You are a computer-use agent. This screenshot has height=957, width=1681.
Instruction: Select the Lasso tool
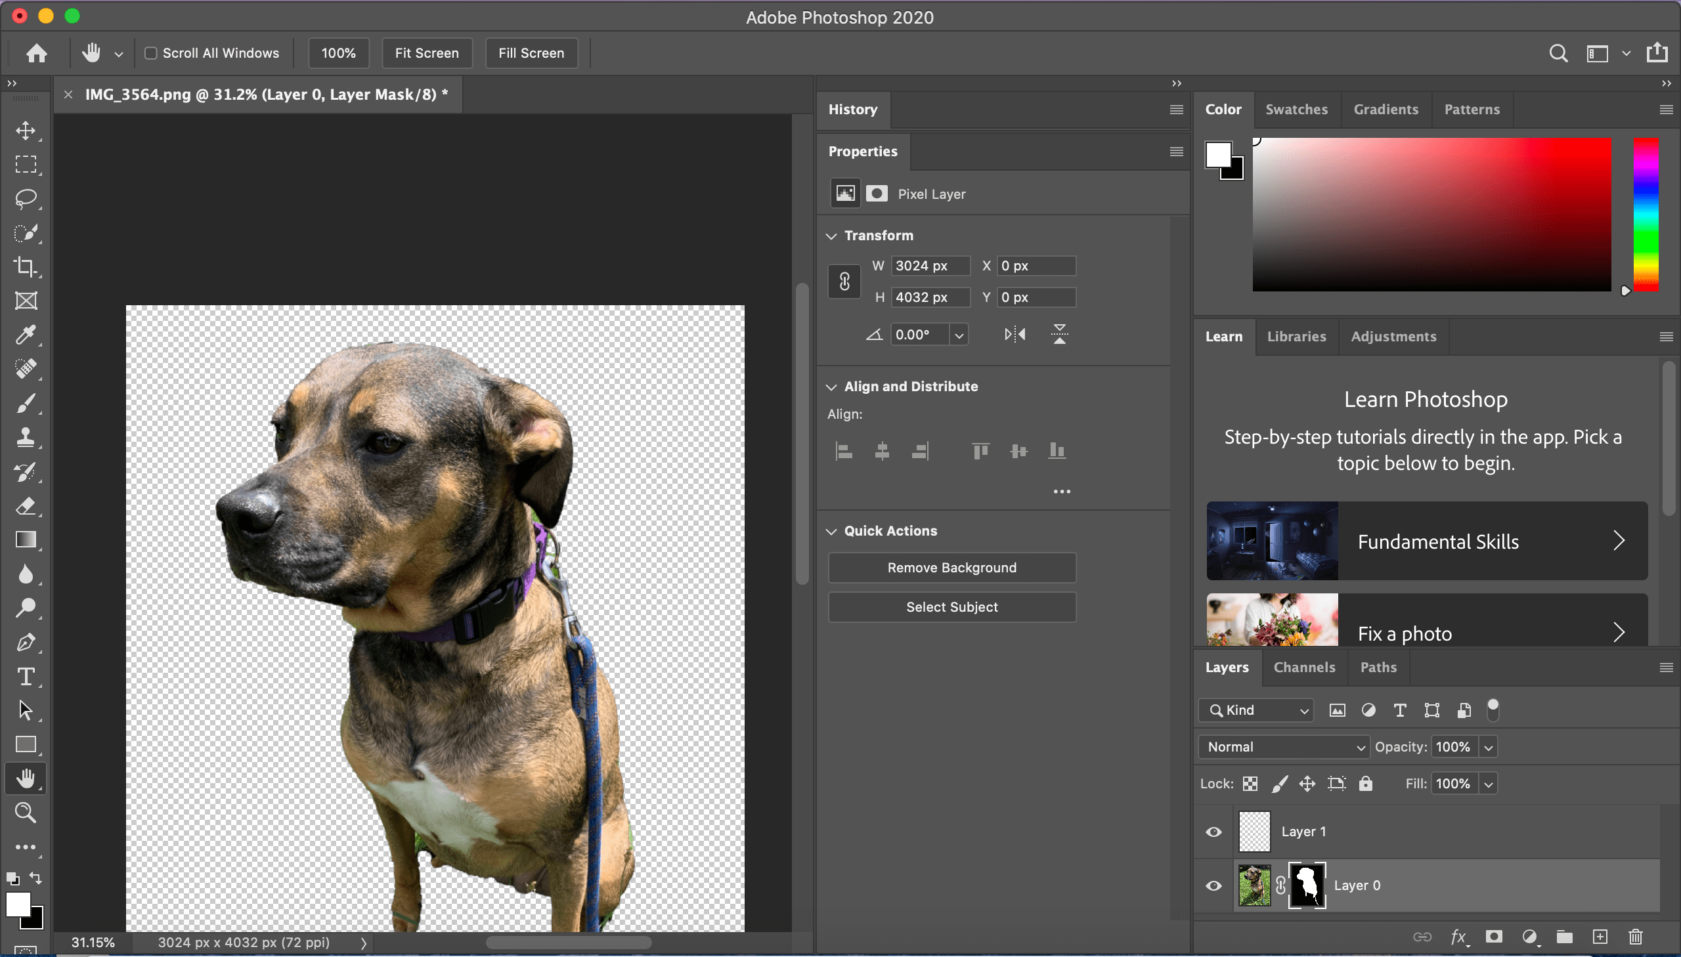(26, 198)
